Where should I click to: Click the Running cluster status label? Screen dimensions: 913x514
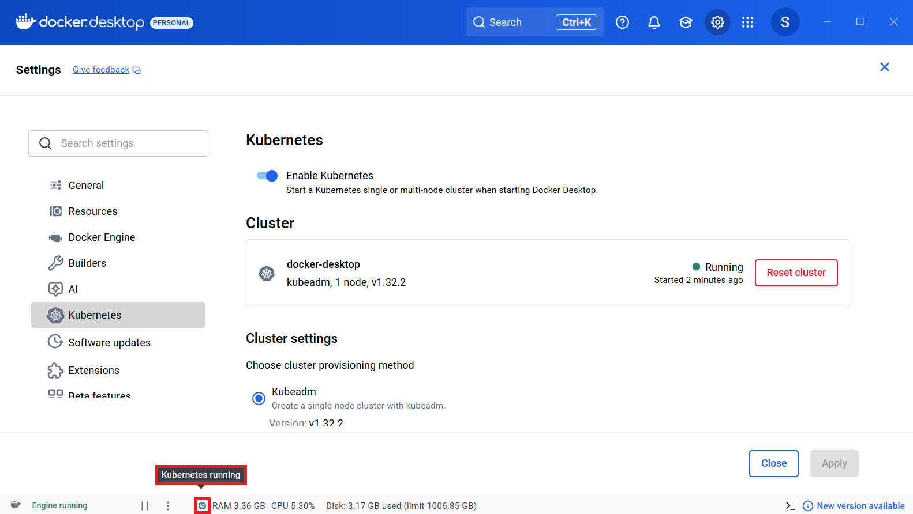coord(724,267)
